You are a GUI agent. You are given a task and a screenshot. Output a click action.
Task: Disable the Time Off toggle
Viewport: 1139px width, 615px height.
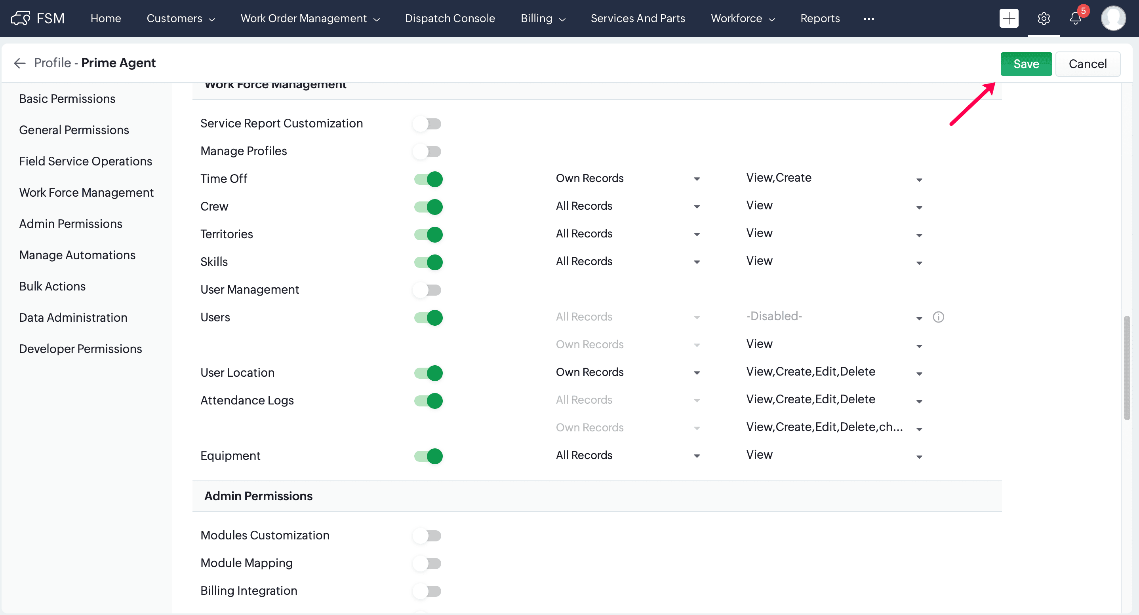coord(428,179)
